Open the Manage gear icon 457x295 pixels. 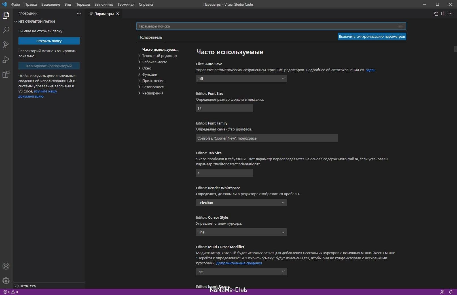coord(6,281)
